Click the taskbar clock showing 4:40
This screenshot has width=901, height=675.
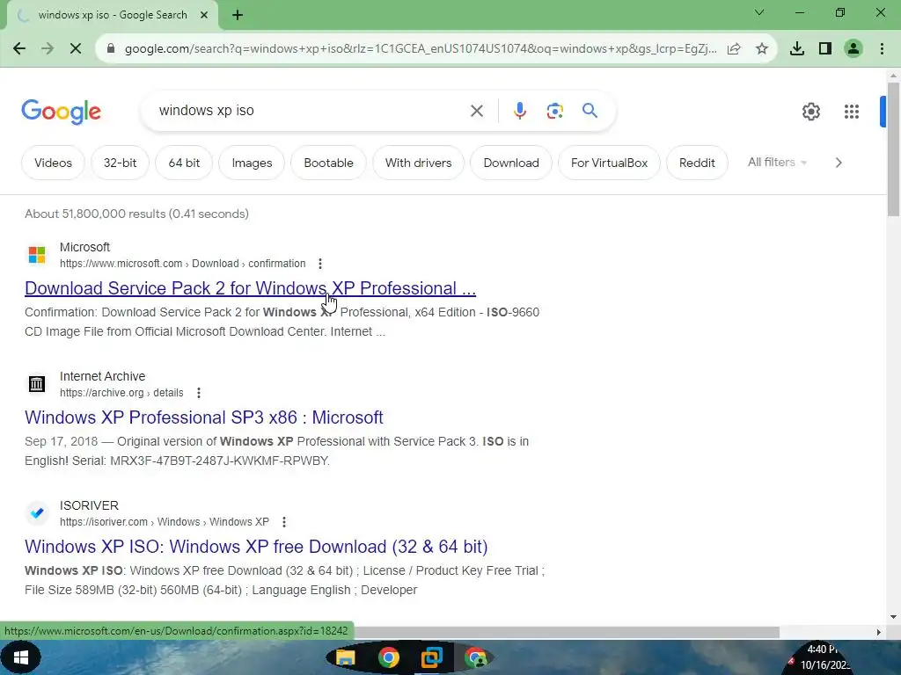click(x=823, y=650)
